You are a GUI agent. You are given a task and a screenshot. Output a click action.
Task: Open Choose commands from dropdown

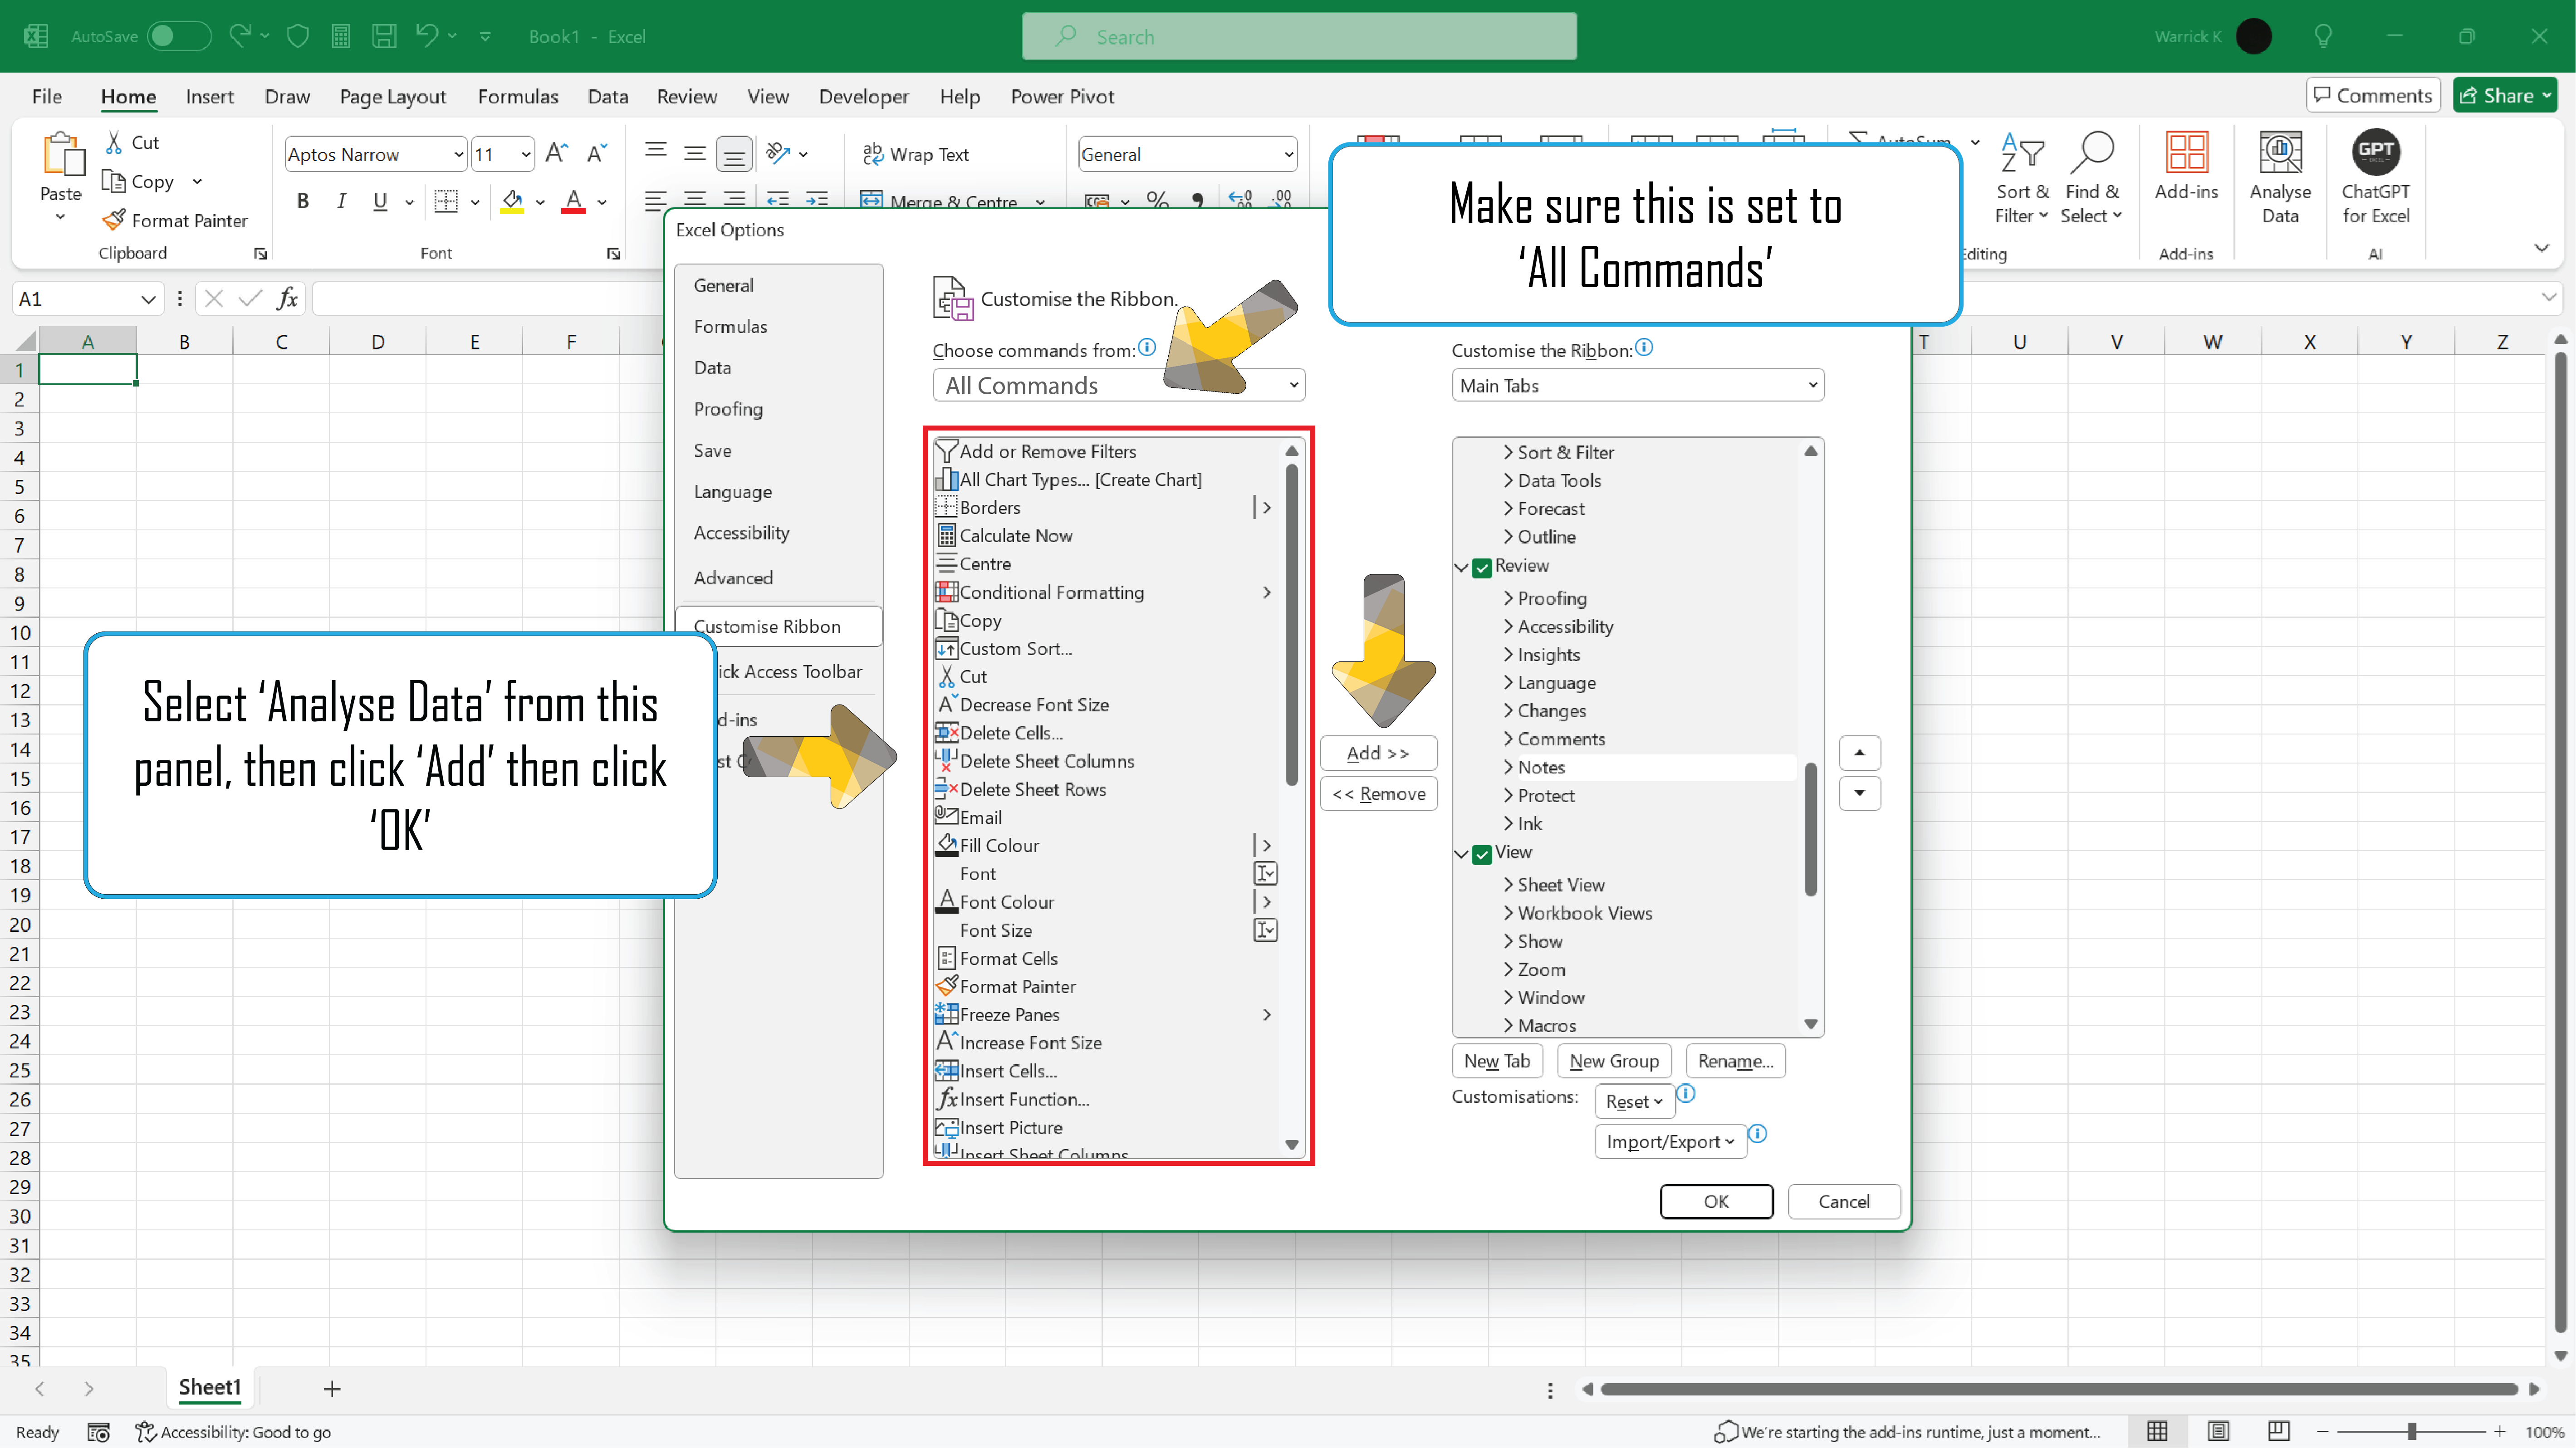point(1118,385)
